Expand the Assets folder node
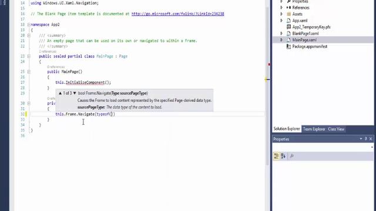This screenshot has height=211, width=376. click(281, 14)
